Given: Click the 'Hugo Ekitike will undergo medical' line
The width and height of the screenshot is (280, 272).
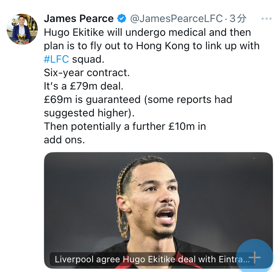Looking at the screenshot, I should [147, 32].
